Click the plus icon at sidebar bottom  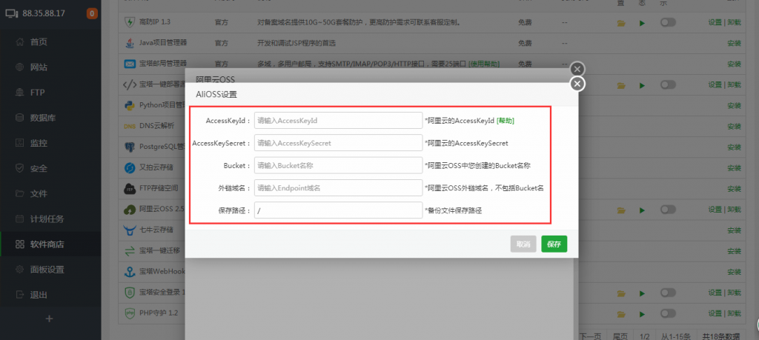(x=49, y=319)
